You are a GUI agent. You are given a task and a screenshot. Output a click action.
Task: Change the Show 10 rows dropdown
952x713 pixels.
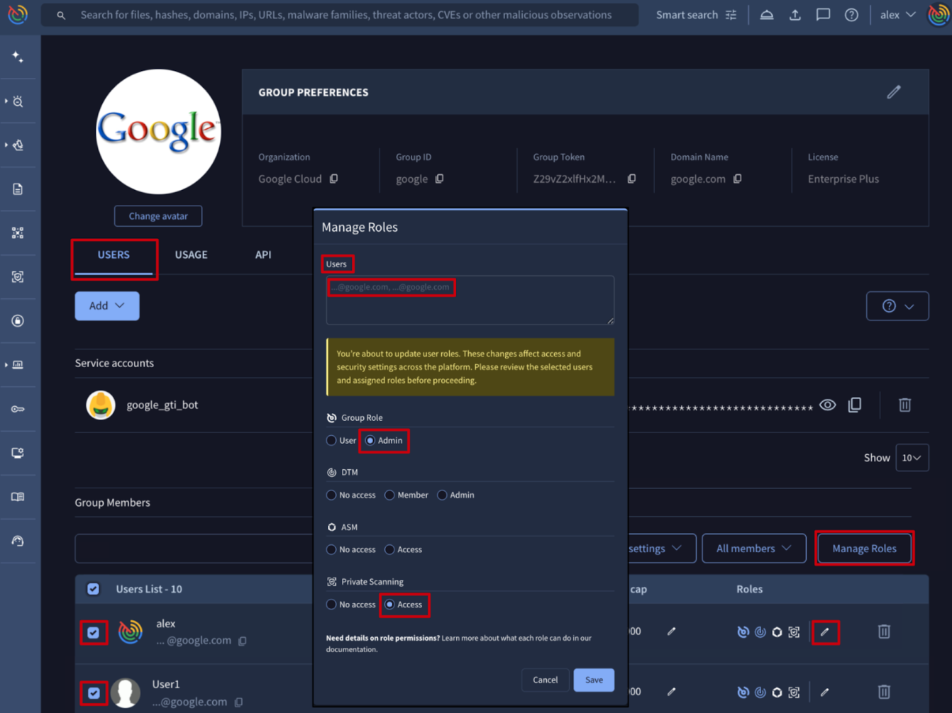tap(912, 458)
